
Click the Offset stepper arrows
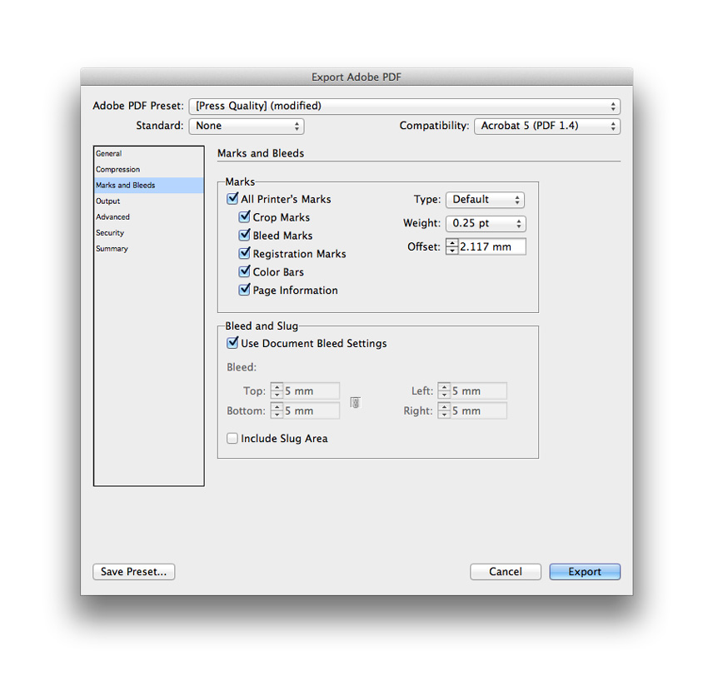point(452,247)
